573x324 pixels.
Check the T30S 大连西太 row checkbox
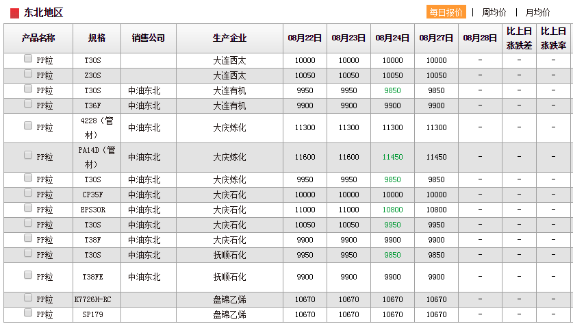[28, 58]
